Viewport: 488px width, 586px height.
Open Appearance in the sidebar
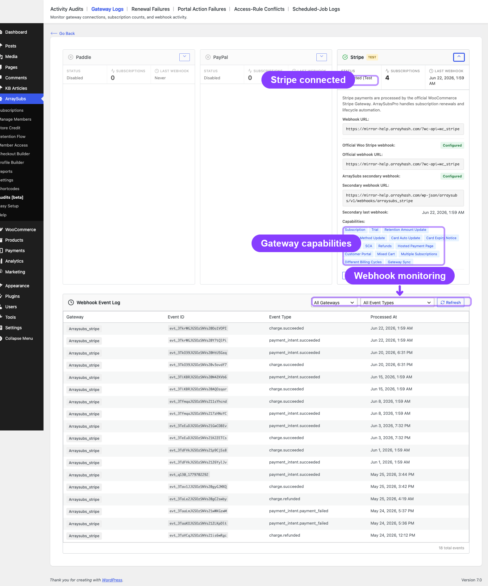(x=22, y=286)
